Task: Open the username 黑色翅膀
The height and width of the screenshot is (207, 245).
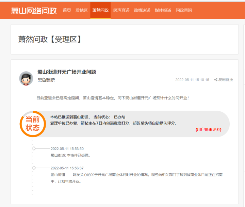Action: point(46,80)
